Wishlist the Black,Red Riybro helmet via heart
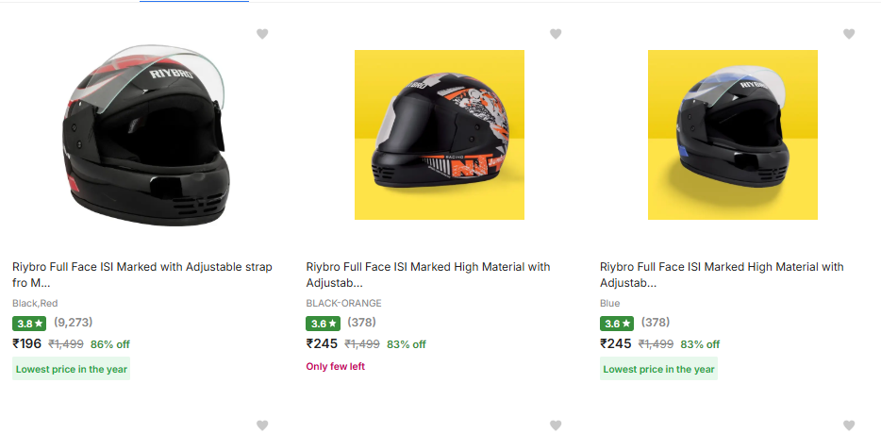Image resolution: width=881 pixels, height=433 pixels. 262,34
